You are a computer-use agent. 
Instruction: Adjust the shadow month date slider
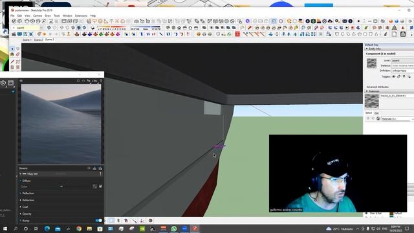point(112,27)
